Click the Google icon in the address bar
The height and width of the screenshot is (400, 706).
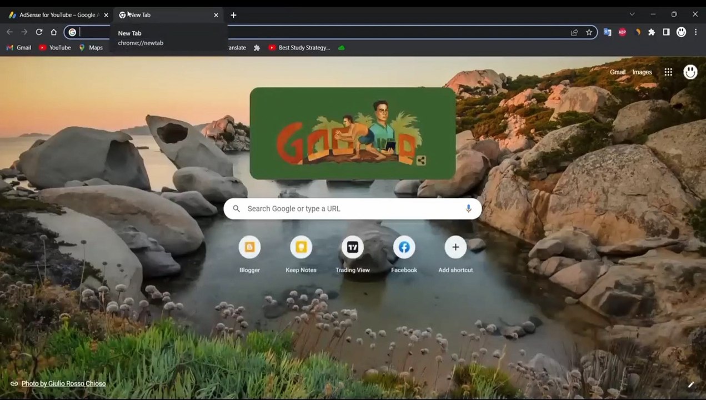[72, 32]
